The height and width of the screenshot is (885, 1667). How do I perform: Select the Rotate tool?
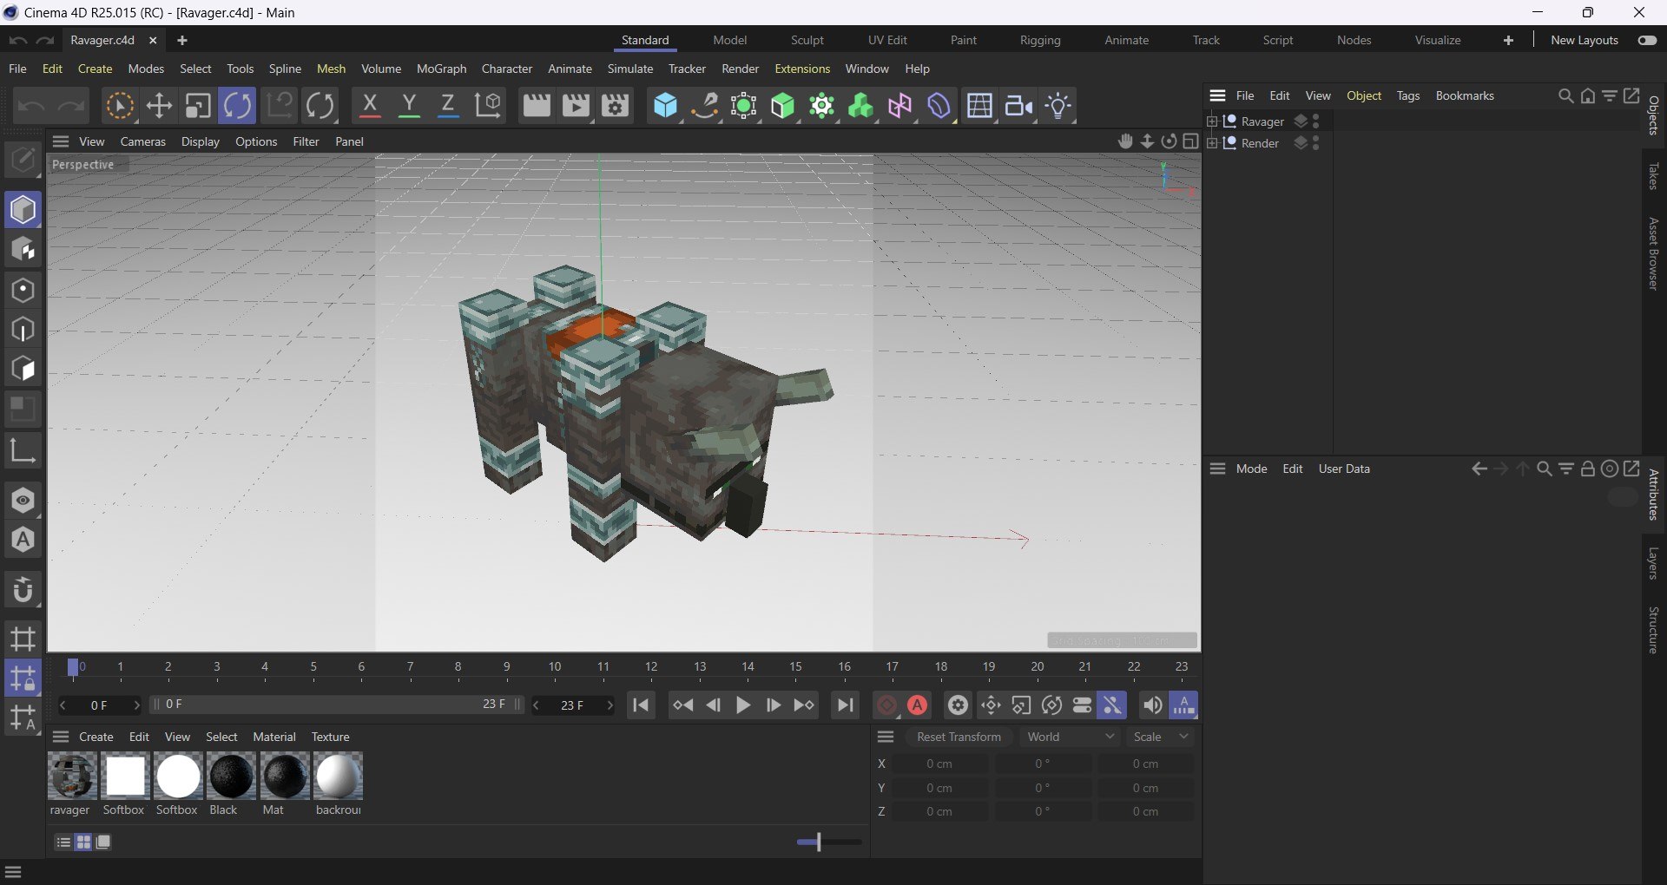pyautogui.click(x=237, y=106)
